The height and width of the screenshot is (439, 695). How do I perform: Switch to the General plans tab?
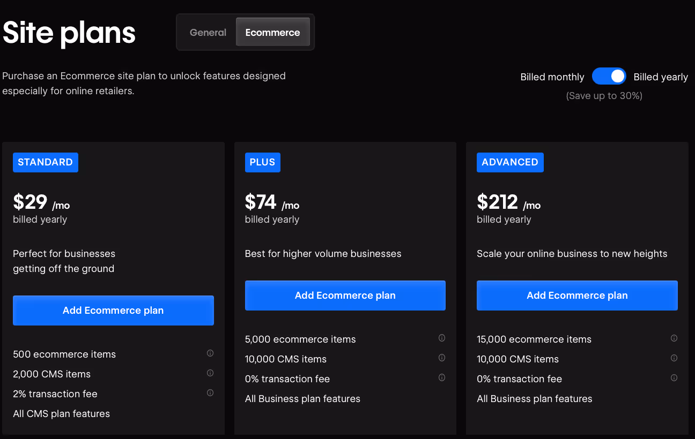208,32
